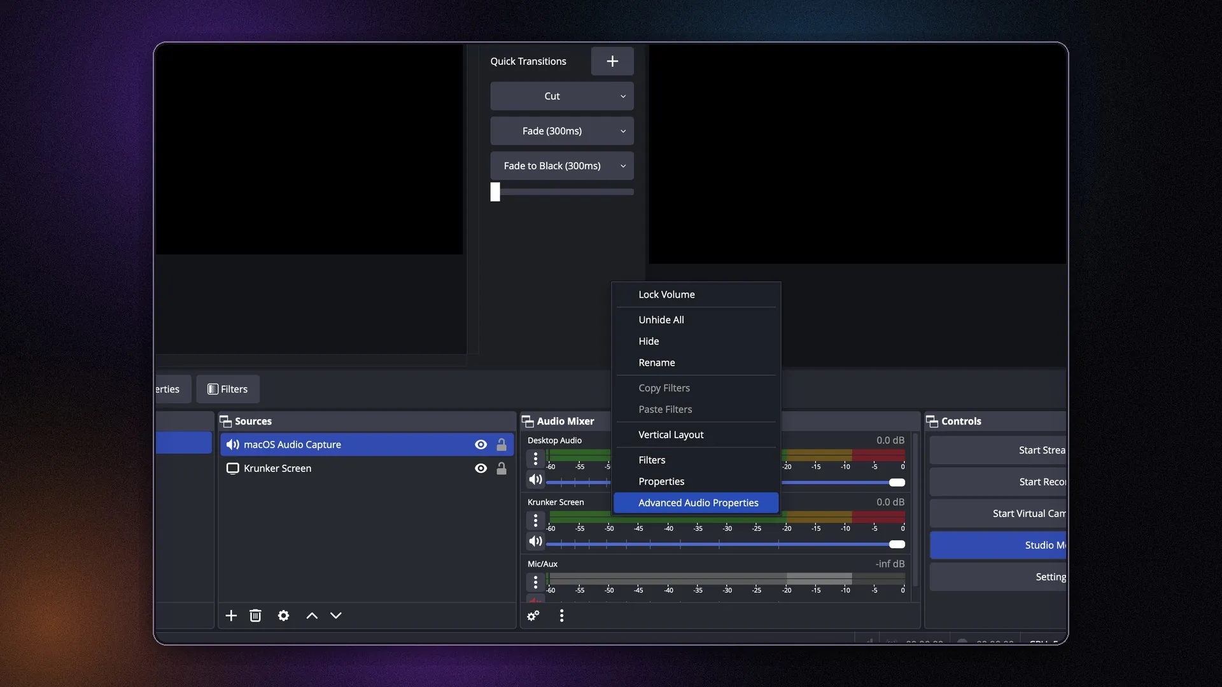Image resolution: width=1222 pixels, height=687 pixels.
Task: Select Rename in the context menu
Action: (x=696, y=363)
